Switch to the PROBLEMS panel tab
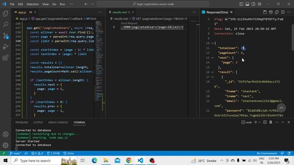 [22, 122]
